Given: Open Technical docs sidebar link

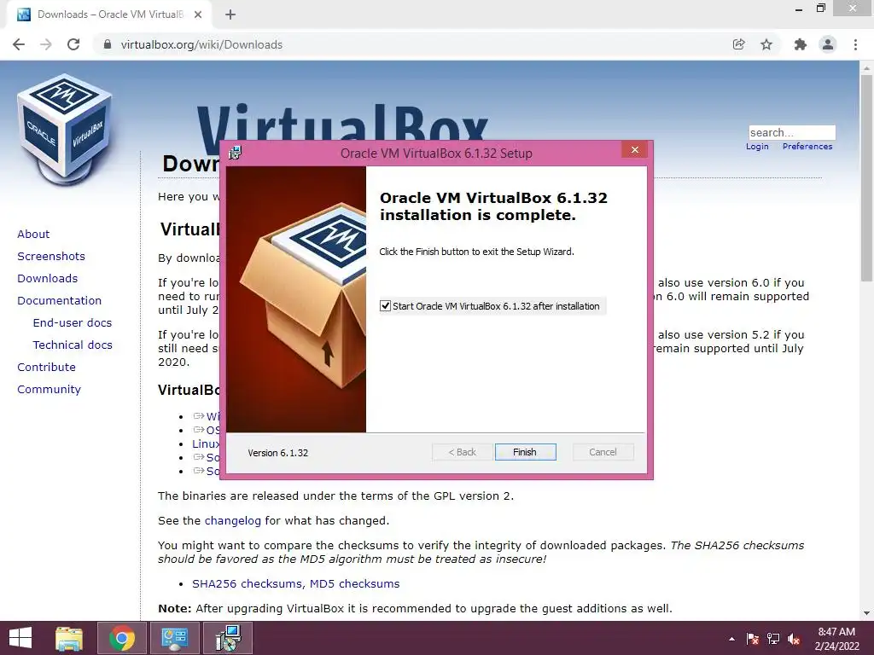Looking at the screenshot, I should [x=73, y=345].
